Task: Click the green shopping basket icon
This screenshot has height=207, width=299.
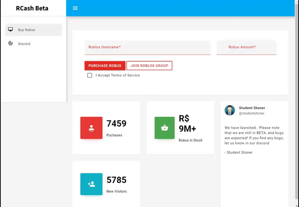Action: coord(164,128)
